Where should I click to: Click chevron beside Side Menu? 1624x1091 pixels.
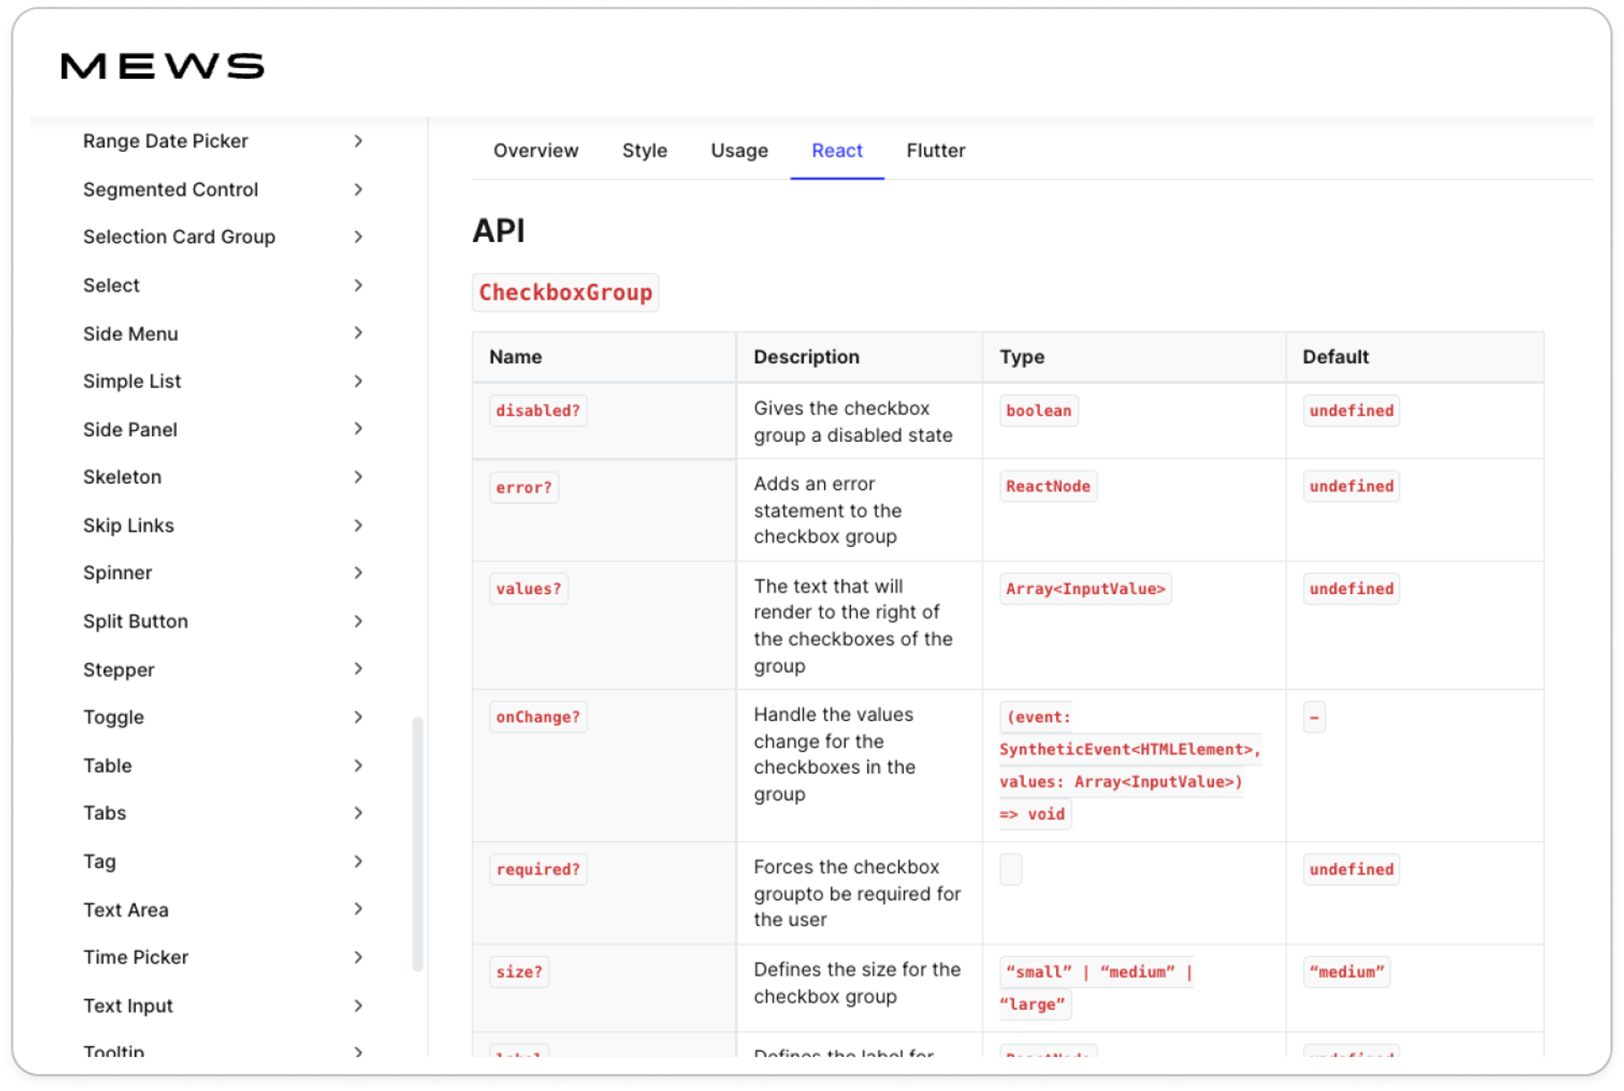pyautogui.click(x=358, y=333)
